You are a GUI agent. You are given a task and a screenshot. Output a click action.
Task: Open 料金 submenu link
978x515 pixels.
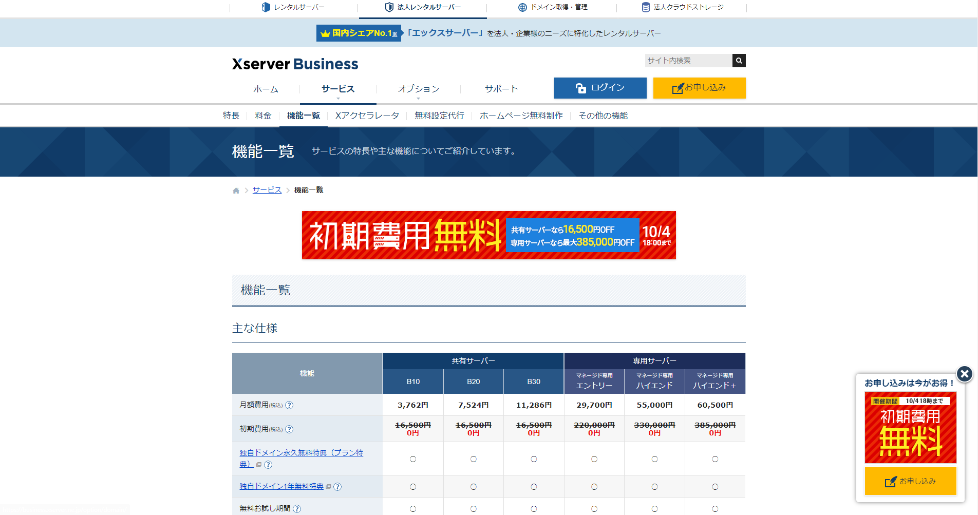(x=263, y=116)
